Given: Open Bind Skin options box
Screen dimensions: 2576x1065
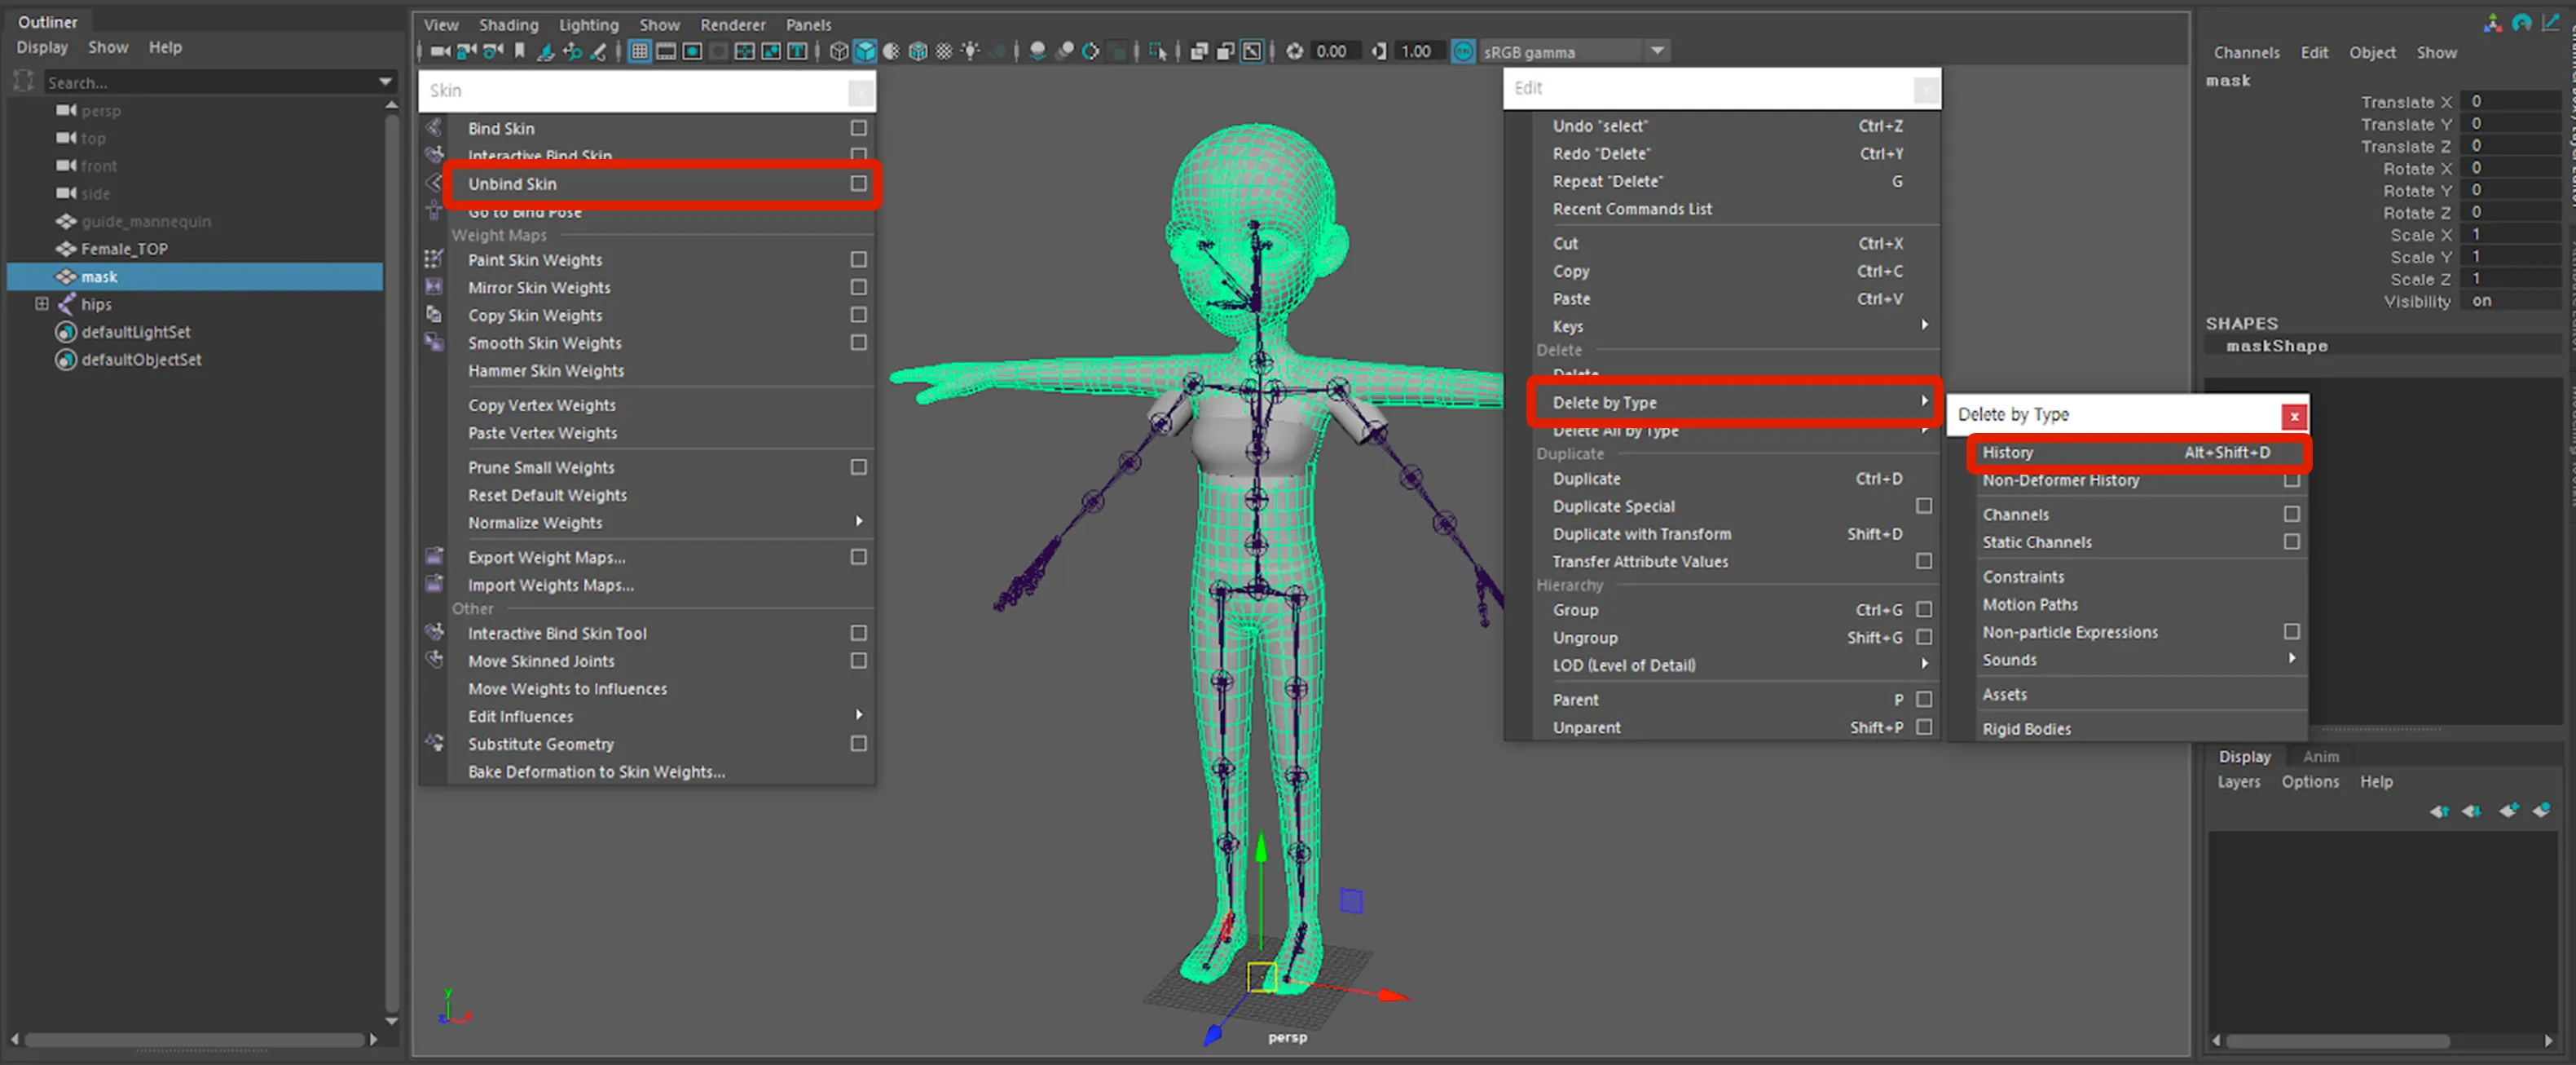Looking at the screenshot, I should (858, 128).
